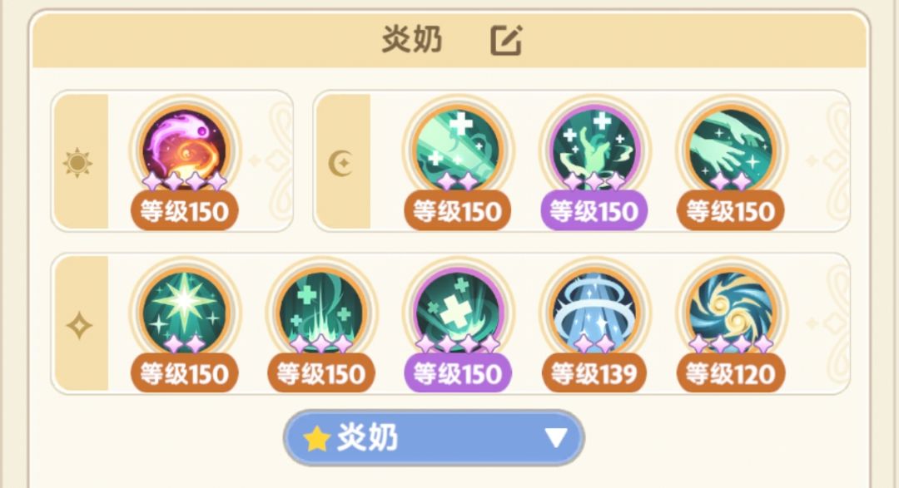Select the sun category tab
This screenshot has height=488, width=899.
pos(77,163)
